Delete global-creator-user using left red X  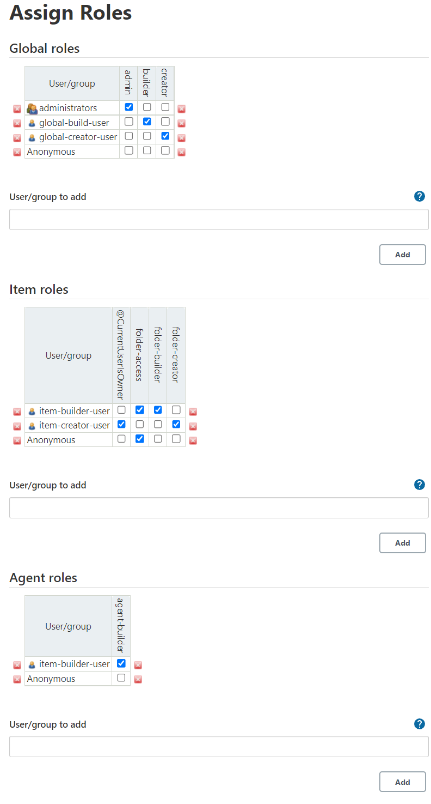click(x=17, y=138)
